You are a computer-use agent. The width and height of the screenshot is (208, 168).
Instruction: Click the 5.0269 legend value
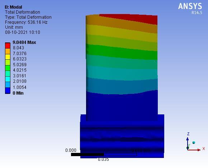20,65
